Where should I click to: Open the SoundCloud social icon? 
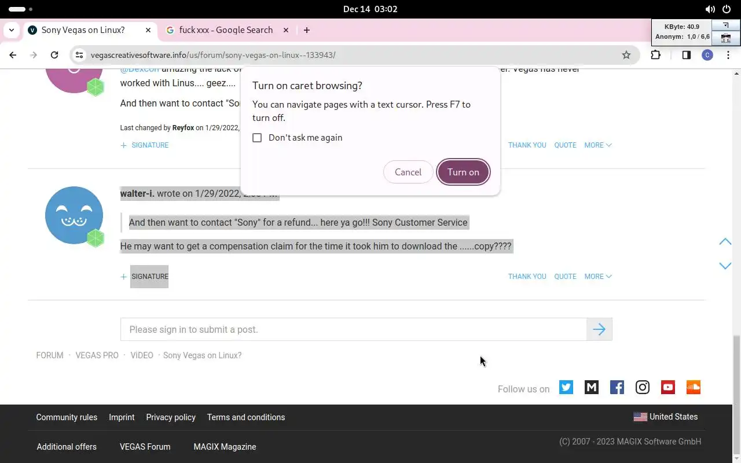pos(694,387)
